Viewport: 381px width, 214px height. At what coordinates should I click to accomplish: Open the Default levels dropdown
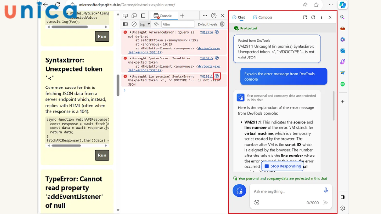(207, 24)
